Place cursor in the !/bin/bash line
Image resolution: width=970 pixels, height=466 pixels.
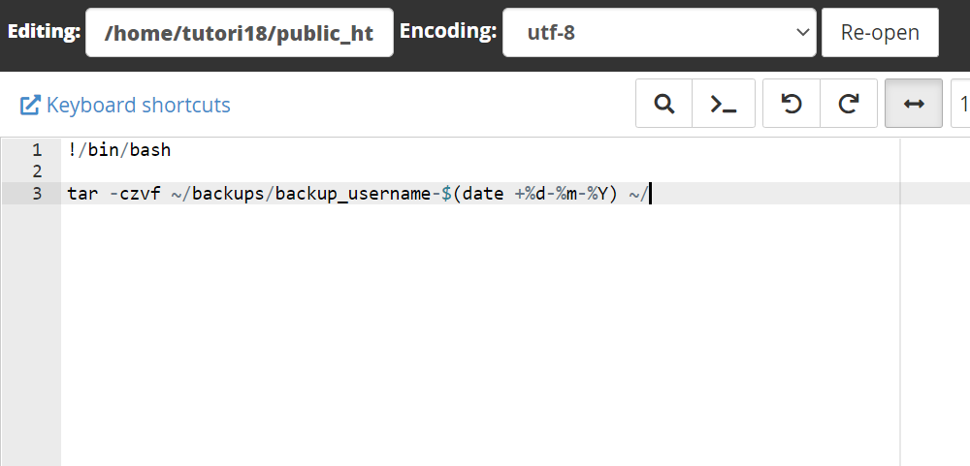[119, 150]
